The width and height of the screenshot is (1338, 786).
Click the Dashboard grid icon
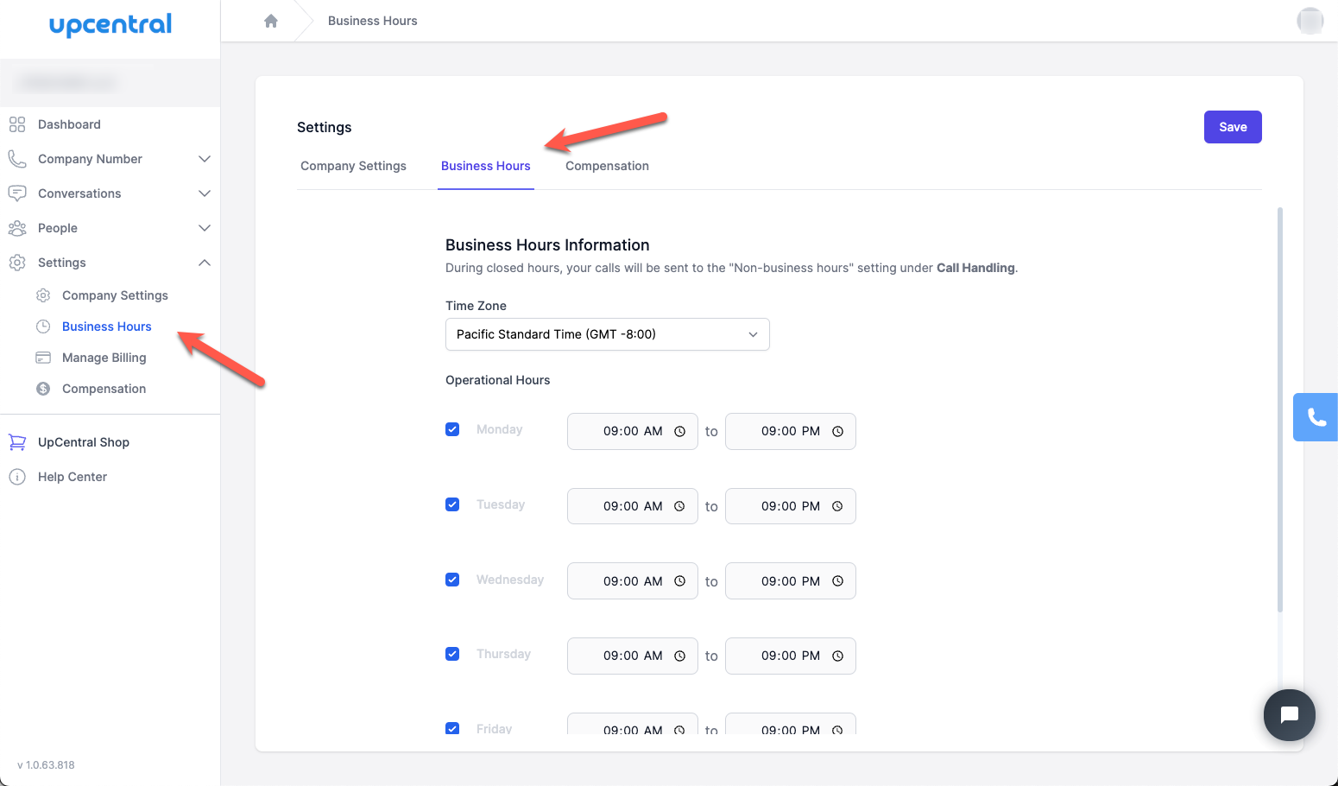click(17, 124)
